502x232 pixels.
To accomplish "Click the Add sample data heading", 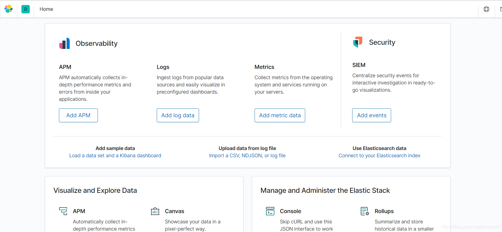I will [x=115, y=148].
